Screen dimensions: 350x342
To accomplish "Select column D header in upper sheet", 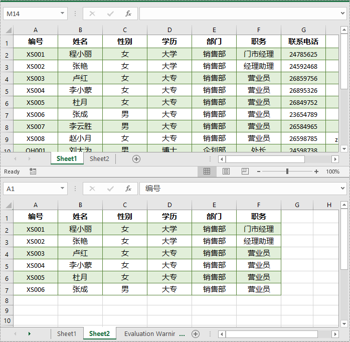I will click(169, 30).
